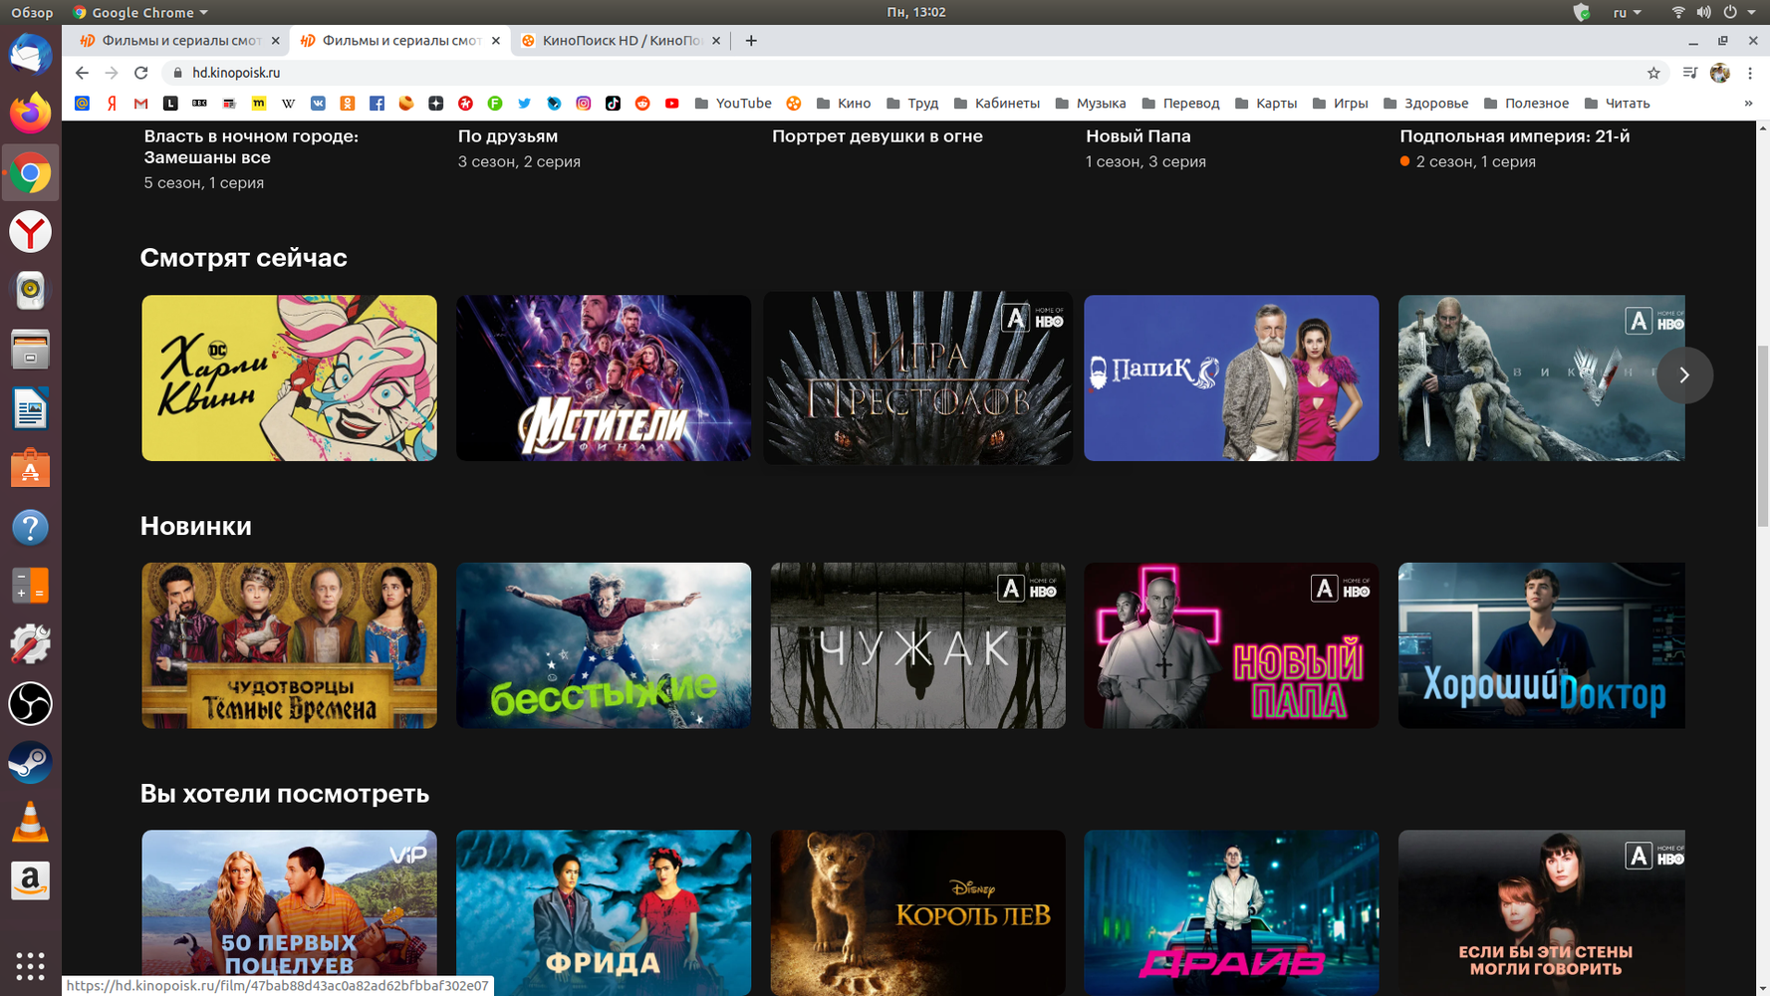This screenshot has height=996, width=1770.
Task: Open the Gmail bookmark icon
Action: tap(141, 104)
